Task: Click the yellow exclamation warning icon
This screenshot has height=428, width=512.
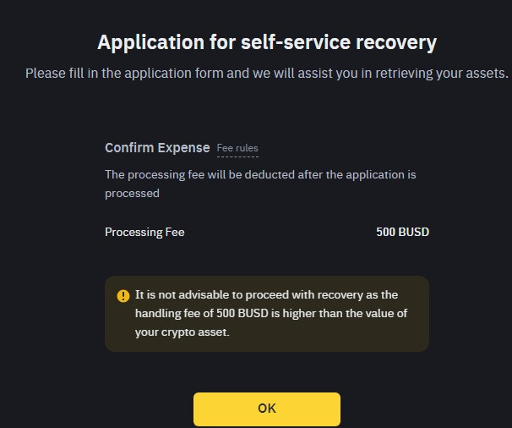Action: (x=123, y=296)
